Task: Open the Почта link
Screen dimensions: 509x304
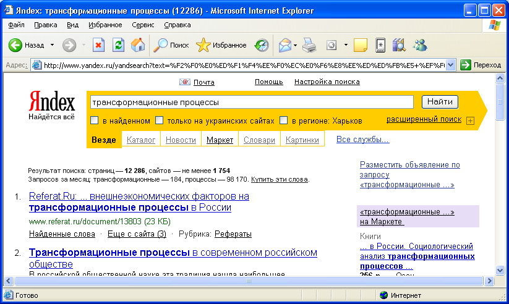Action: click(204, 82)
